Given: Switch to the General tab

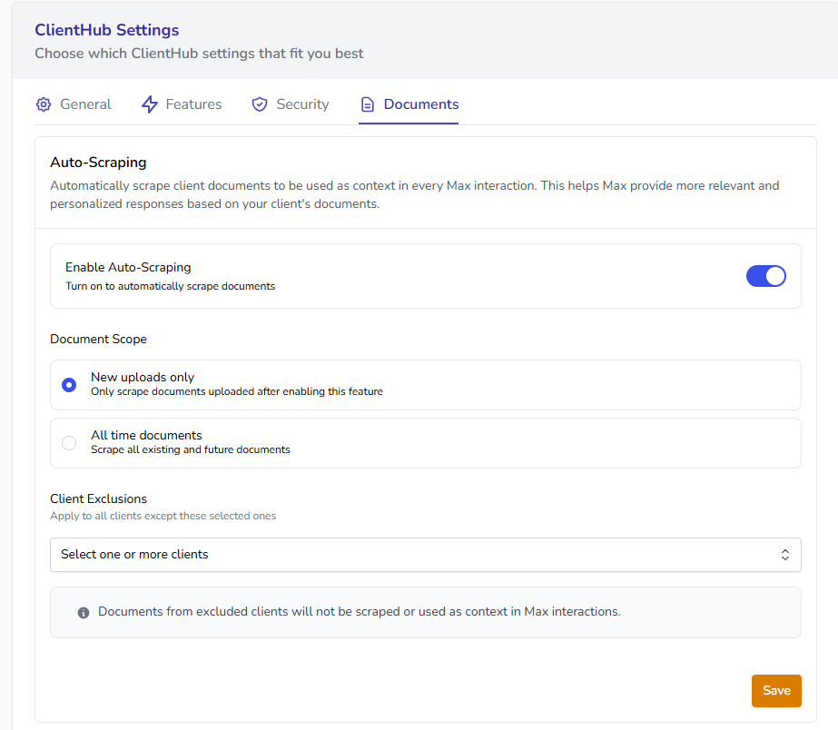Looking at the screenshot, I should tap(85, 104).
